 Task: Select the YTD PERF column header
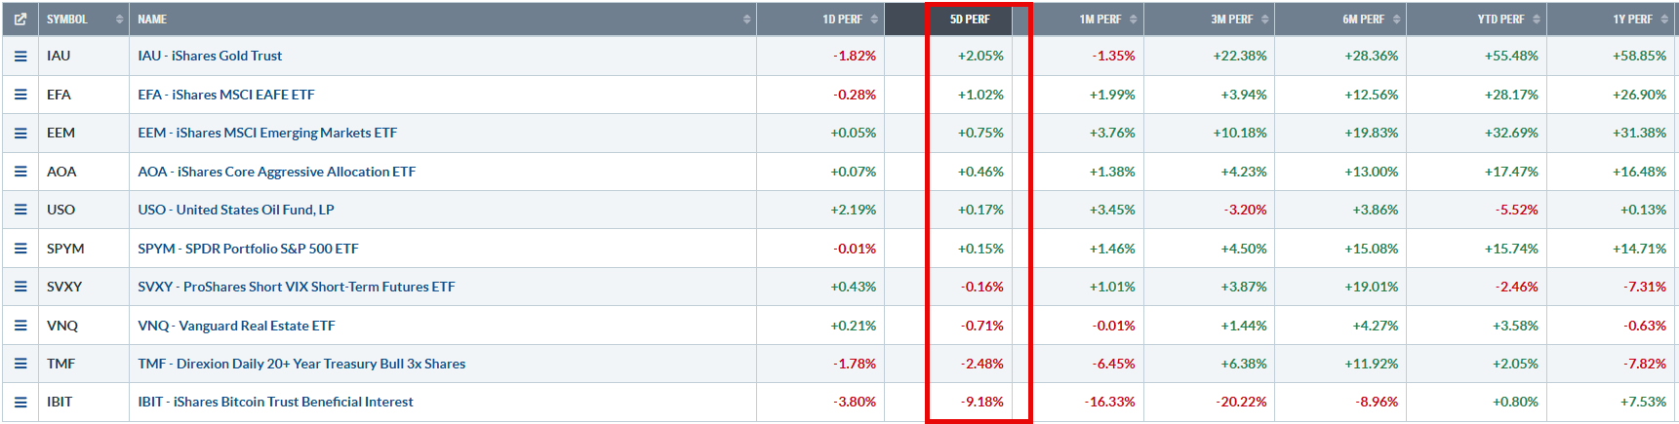click(1500, 19)
